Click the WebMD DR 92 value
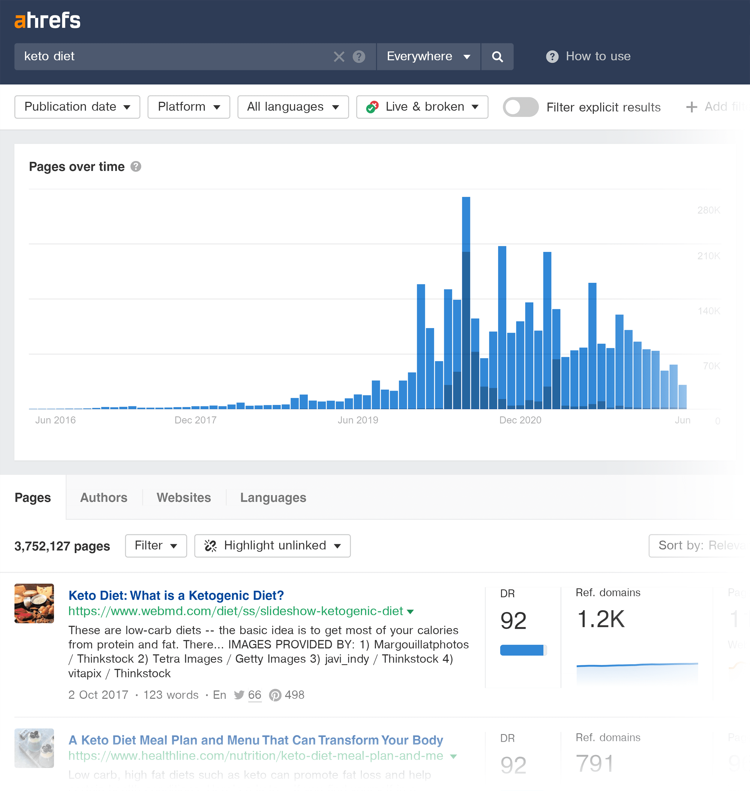The height and width of the screenshot is (791, 750). point(513,621)
